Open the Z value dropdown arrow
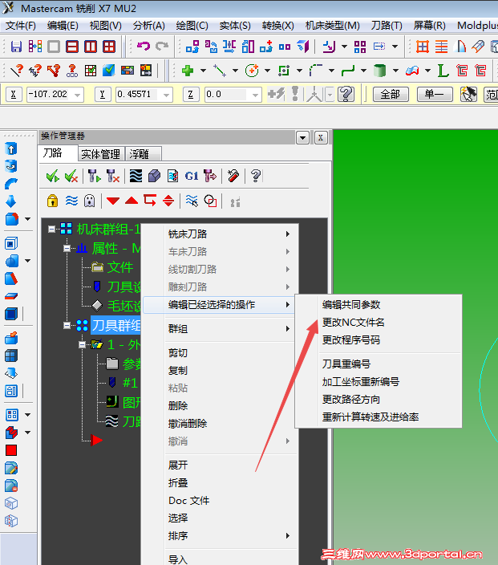This screenshot has width=498, height=565. [x=255, y=95]
